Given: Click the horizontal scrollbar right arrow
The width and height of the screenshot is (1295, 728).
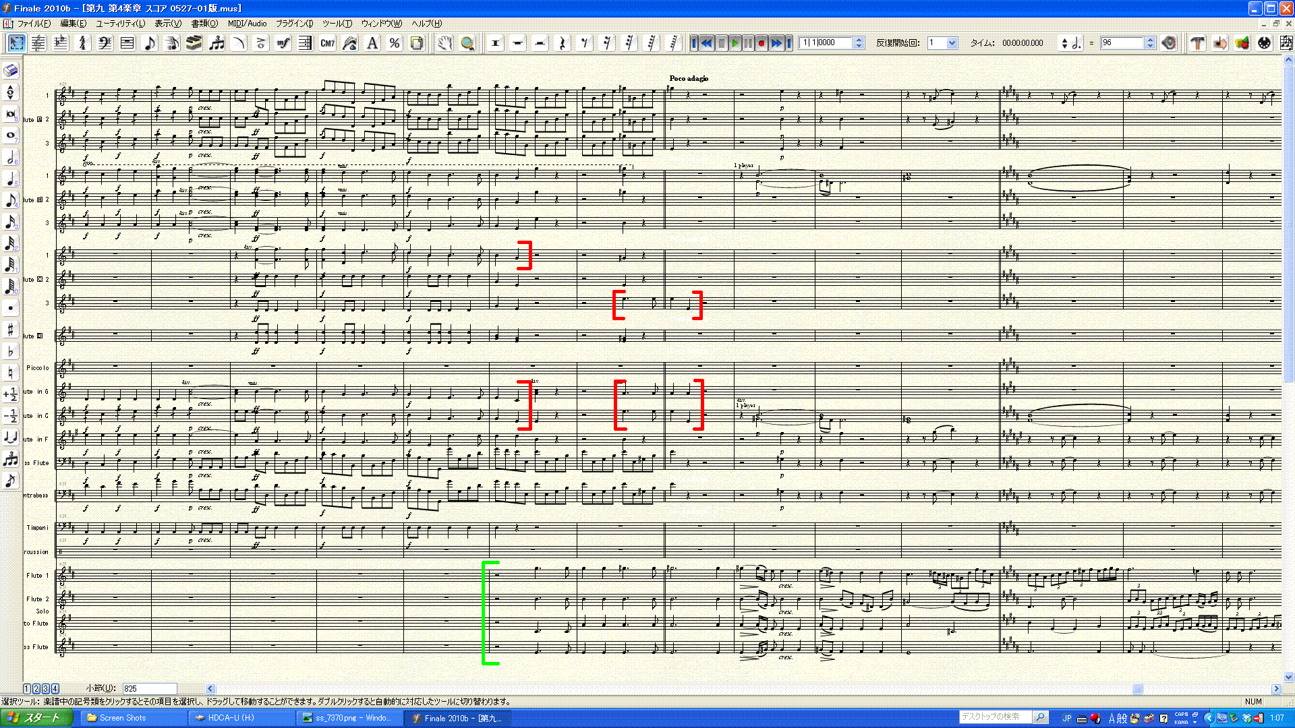Looking at the screenshot, I should point(1275,689).
